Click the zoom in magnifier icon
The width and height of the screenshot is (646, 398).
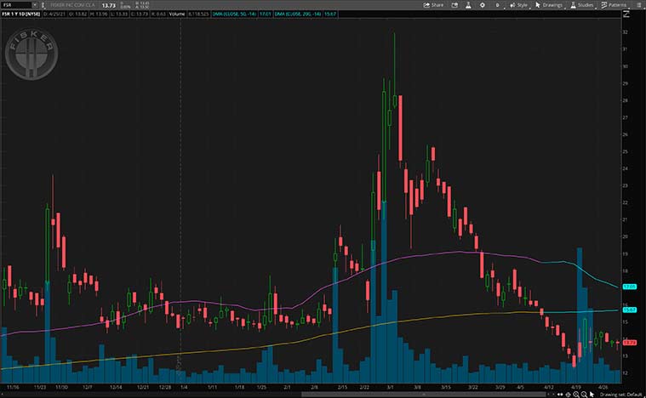pos(576,395)
